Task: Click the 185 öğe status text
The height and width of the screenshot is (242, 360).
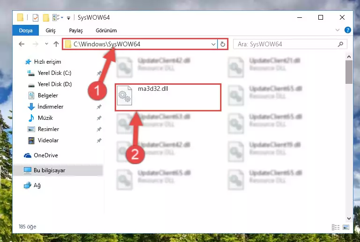Action: 27,227
